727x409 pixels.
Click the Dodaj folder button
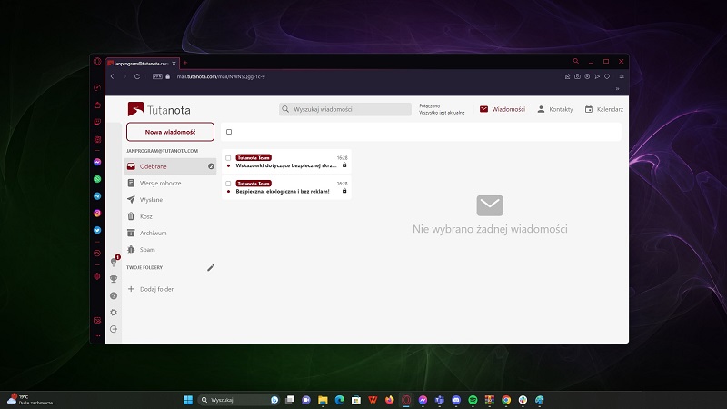click(x=151, y=289)
